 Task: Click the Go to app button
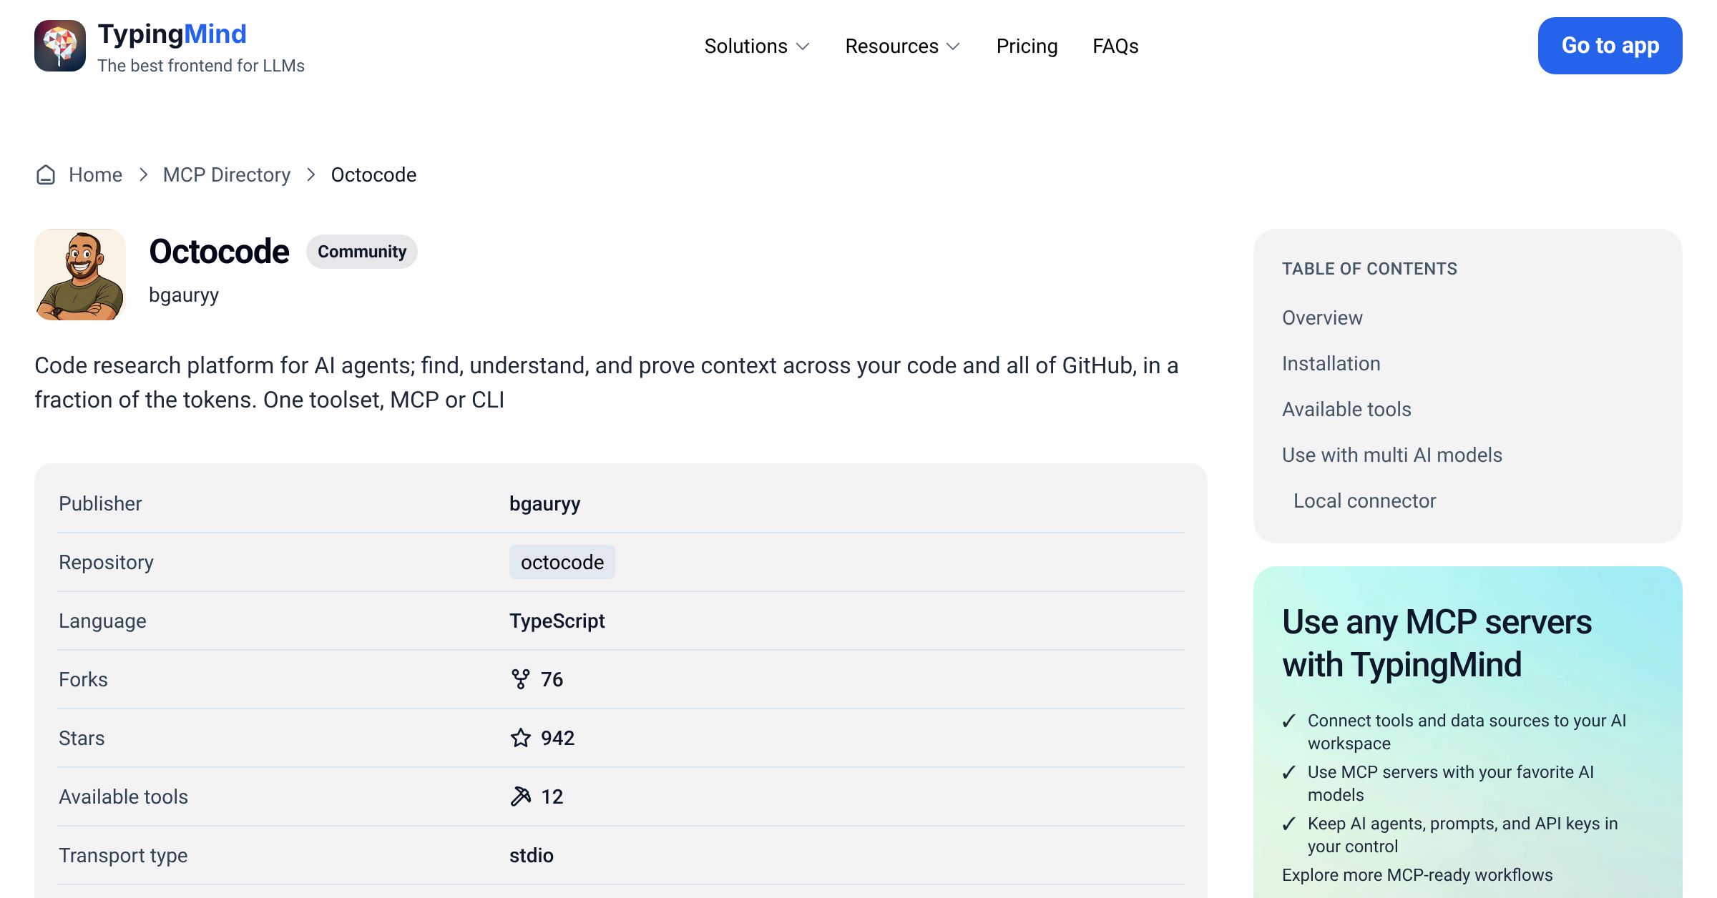click(1610, 46)
